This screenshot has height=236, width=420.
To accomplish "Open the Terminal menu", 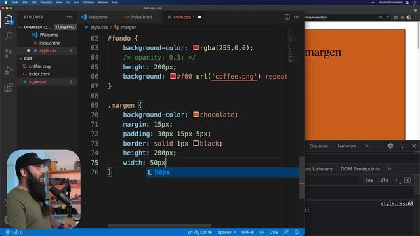I will tap(89, 3).
